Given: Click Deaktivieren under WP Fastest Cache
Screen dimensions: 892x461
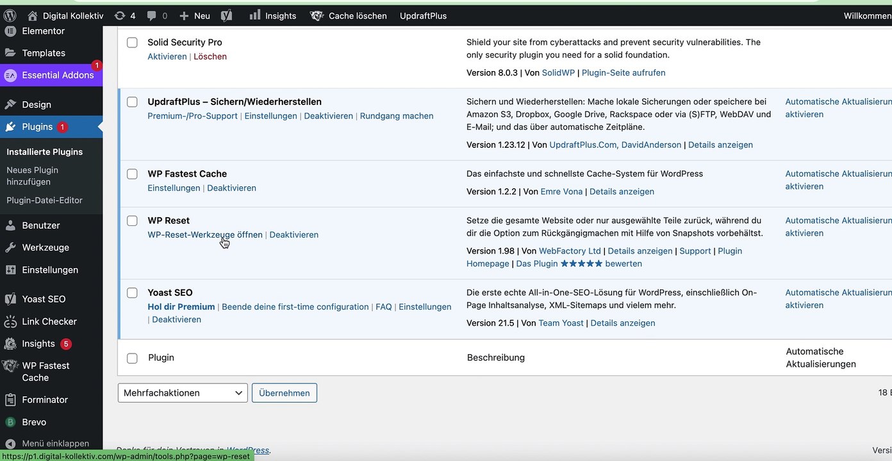Looking at the screenshot, I should 232,188.
